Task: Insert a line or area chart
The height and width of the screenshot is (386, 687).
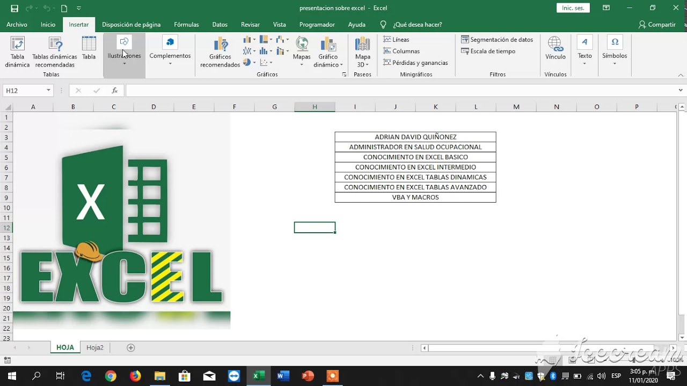Action: click(x=249, y=51)
